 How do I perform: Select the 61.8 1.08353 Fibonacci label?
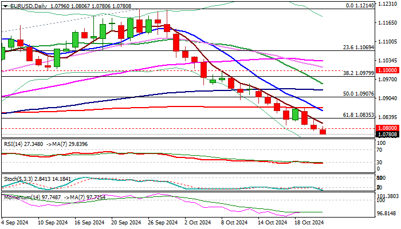[x=359, y=115]
